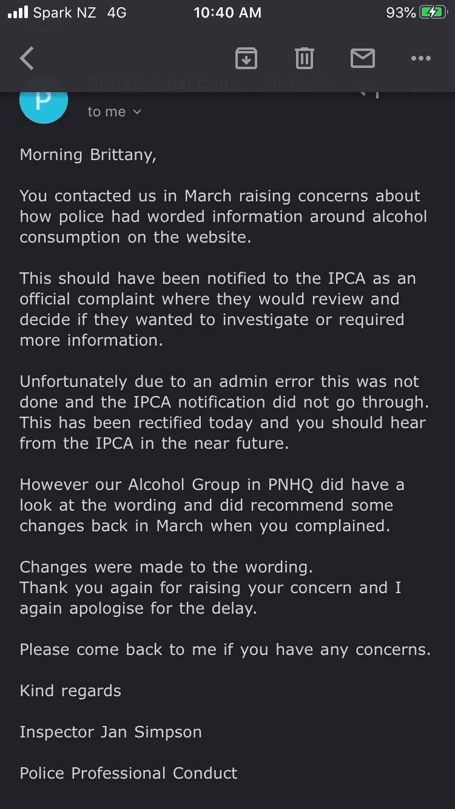Tap the 10:40 AM clock

pos(227,13)
